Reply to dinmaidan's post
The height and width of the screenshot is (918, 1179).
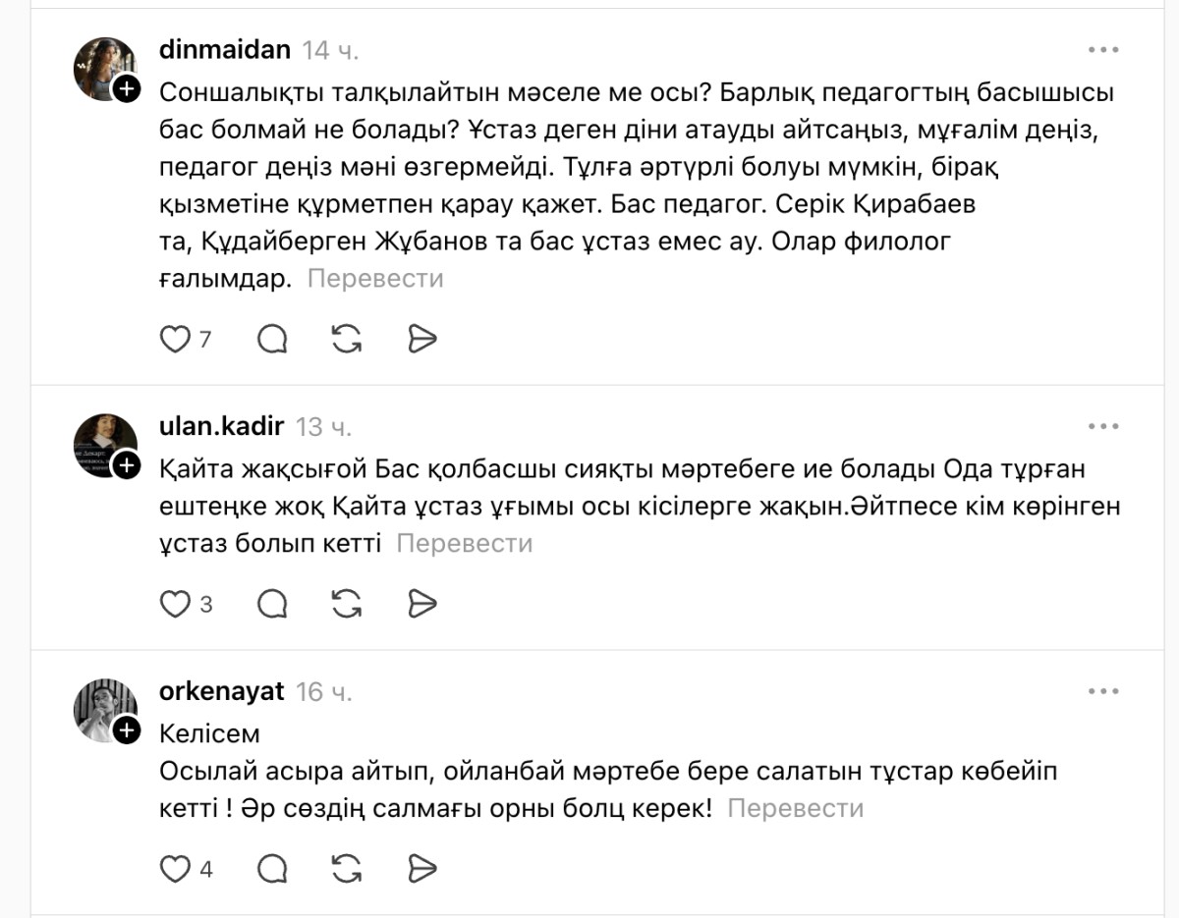(272, 340)
